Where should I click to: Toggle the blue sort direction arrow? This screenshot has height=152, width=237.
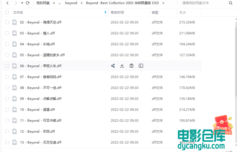click(x=105, y=13)
